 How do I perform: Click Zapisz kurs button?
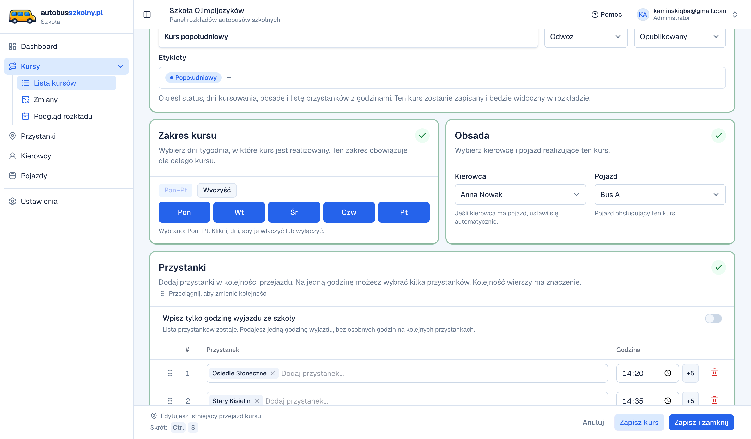pyautogui.click(x=639, y=422)
